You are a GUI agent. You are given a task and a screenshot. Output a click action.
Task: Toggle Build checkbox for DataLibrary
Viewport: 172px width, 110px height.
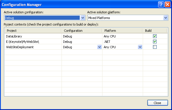click(155, 36)
